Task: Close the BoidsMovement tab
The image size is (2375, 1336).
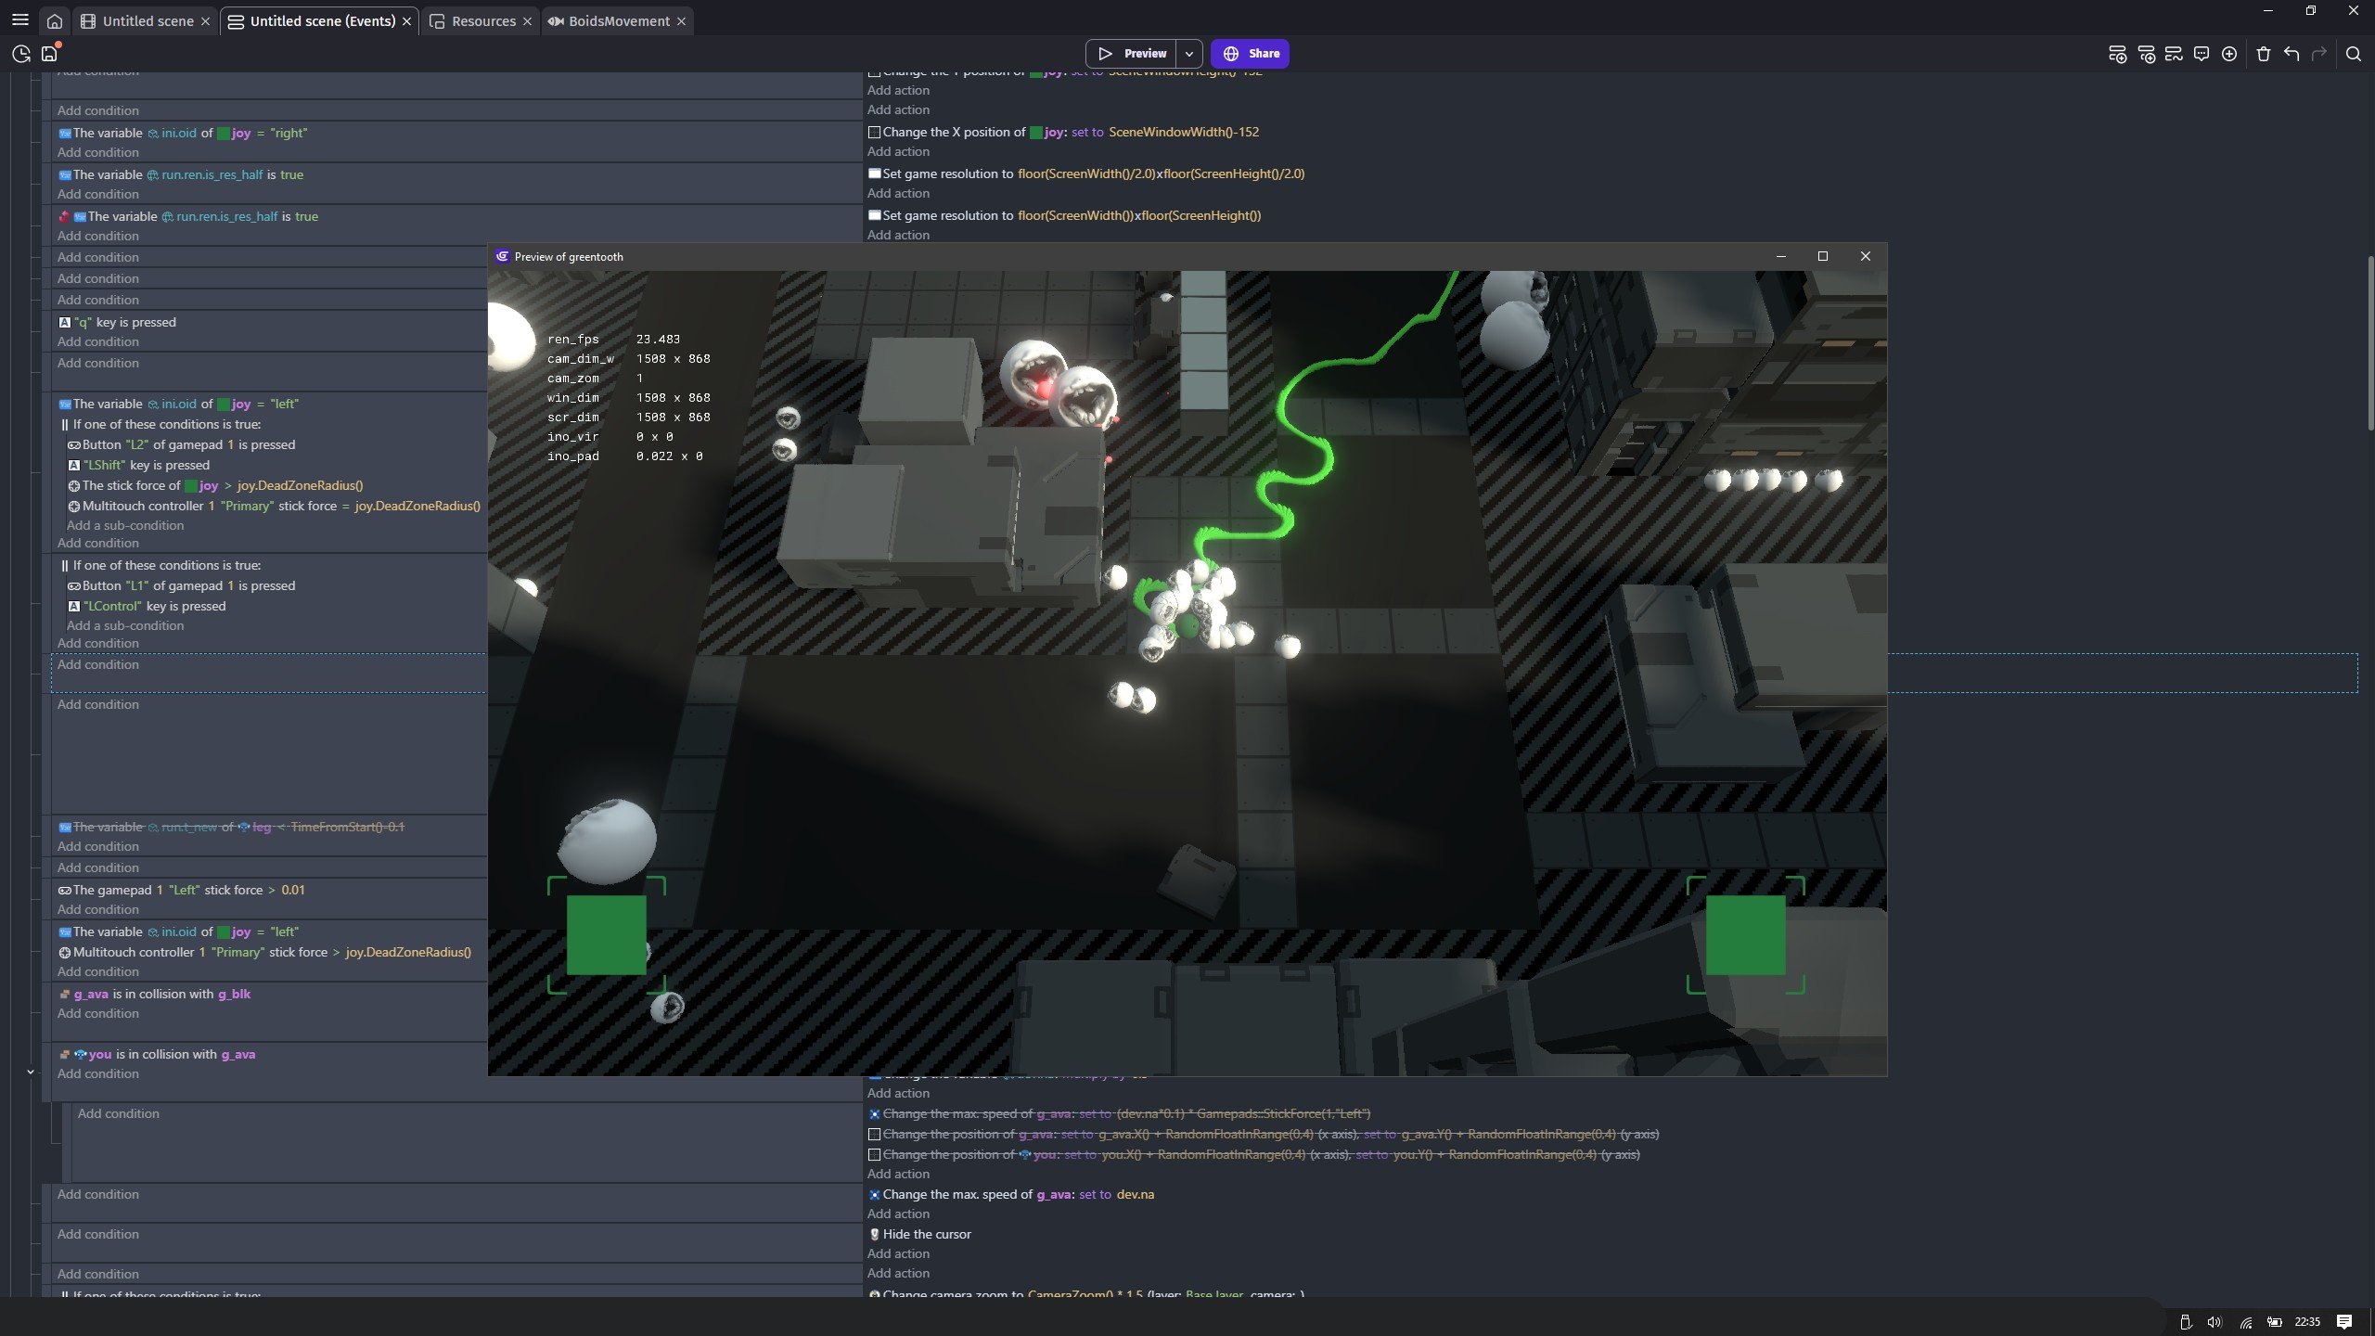Action: click(681, 21)
